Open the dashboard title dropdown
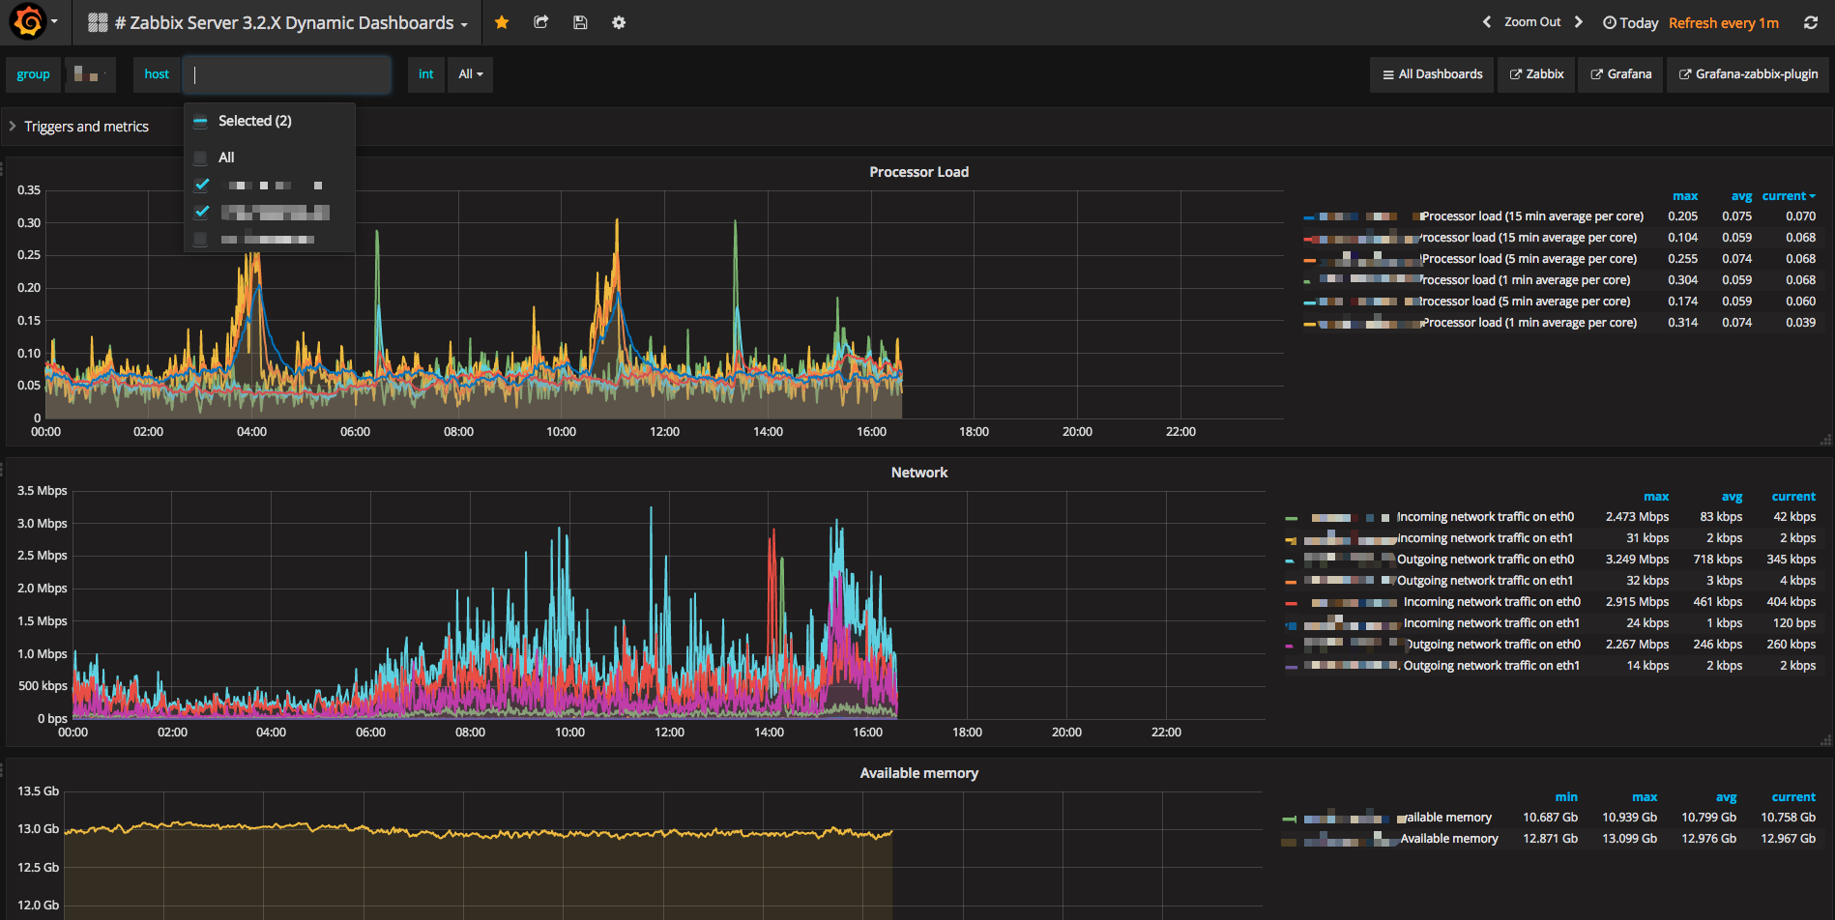 290,22
